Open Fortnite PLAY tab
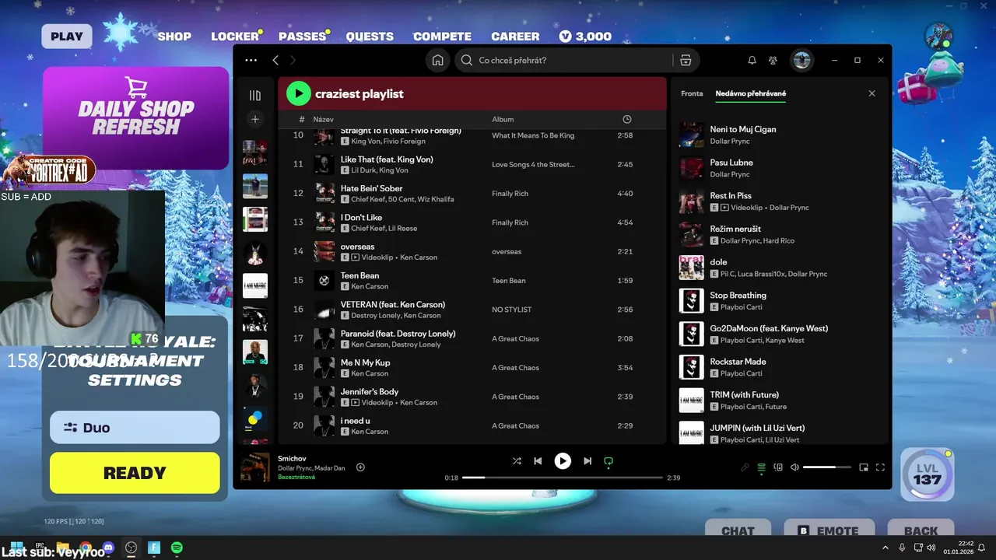The image size is (996, 560). (x=67, y=36)
